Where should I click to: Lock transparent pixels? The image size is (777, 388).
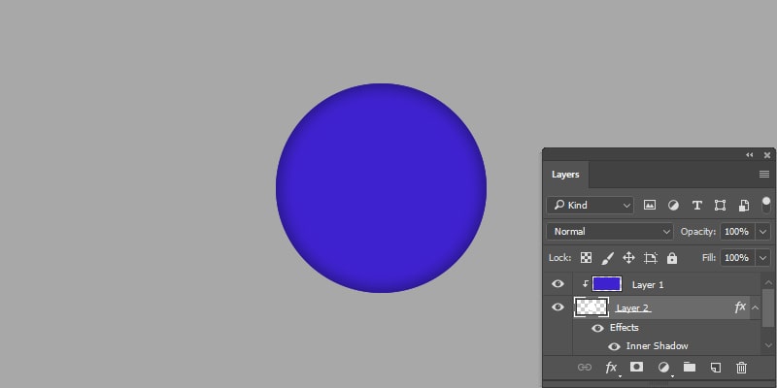point(586,258)
